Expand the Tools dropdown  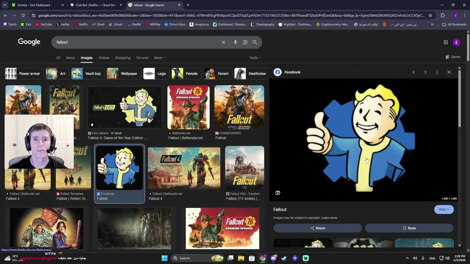(255, 58)
